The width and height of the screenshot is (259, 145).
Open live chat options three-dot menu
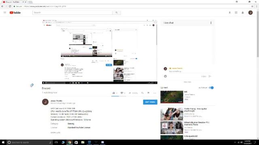211,23
